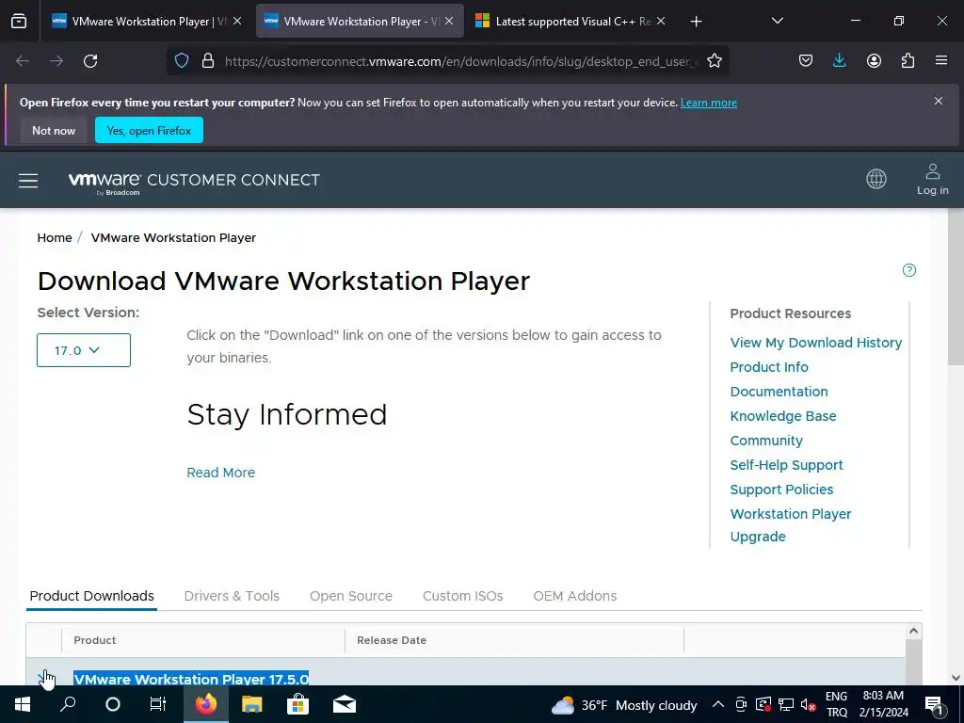Close the first VMware Workstation Player tab

point(237,21)
